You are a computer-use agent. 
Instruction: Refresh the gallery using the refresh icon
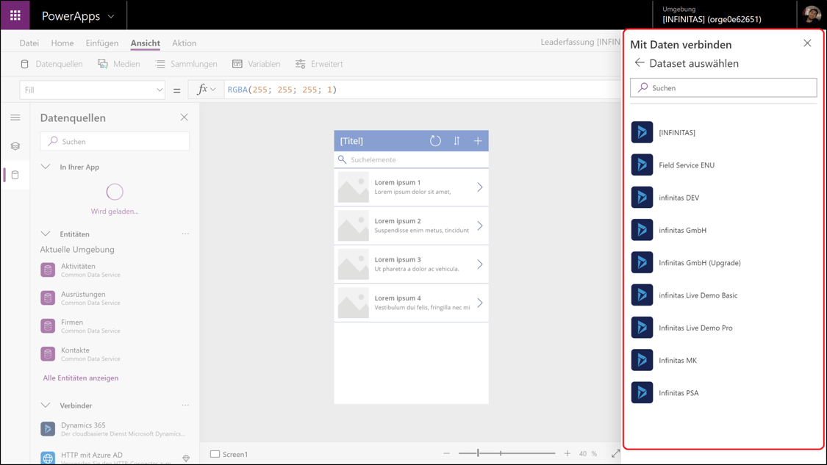[x=435, y=140]
